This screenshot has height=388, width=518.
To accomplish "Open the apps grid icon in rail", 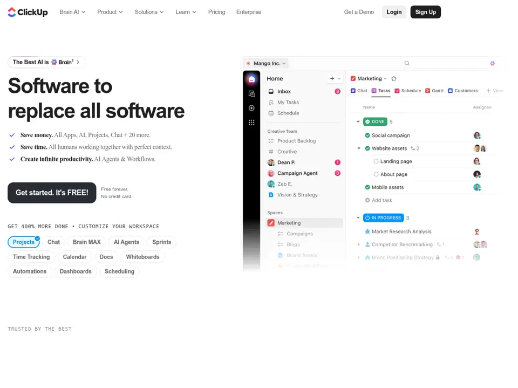I will 251,122.
